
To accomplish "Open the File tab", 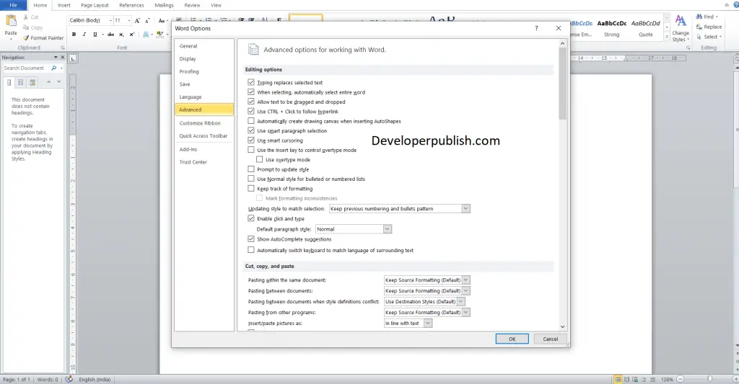I will point(13,5).
